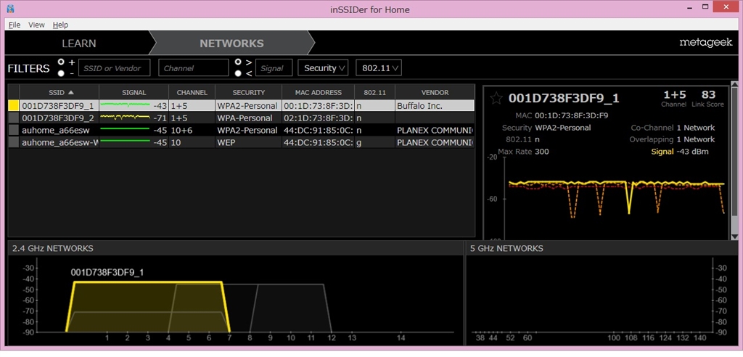This screenshot has height=357, width=743.
Task: Click the yellow color swatch for 001D738F3DF9_1
Action: click(14, 106)
